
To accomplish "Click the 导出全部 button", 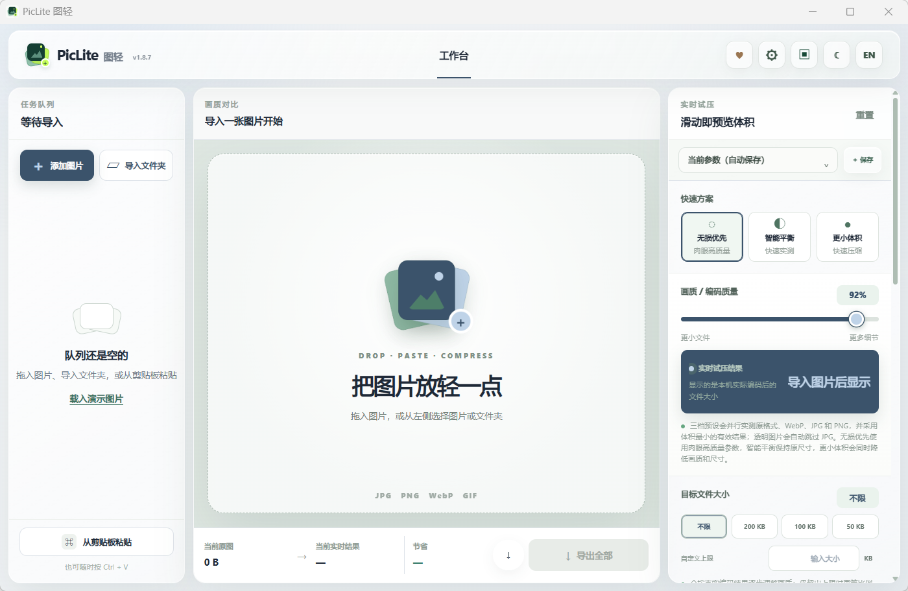I will point(588,555).
